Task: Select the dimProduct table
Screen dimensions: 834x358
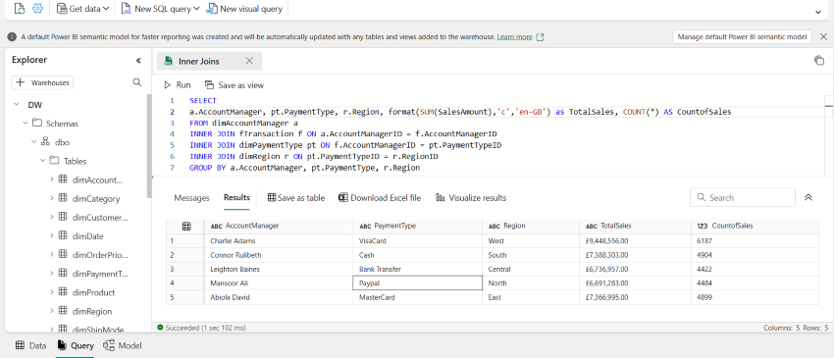Action: click(93, 292)
